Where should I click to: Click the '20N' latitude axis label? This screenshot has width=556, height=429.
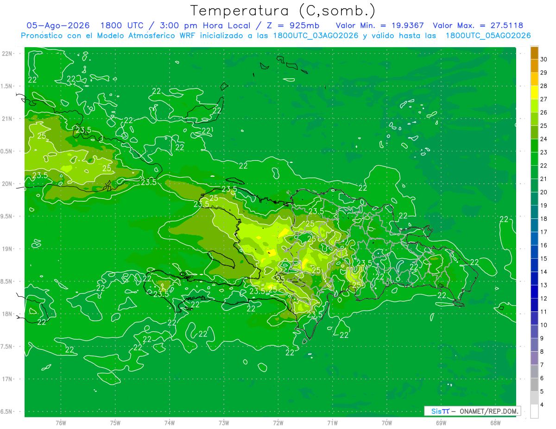point(8,184)
